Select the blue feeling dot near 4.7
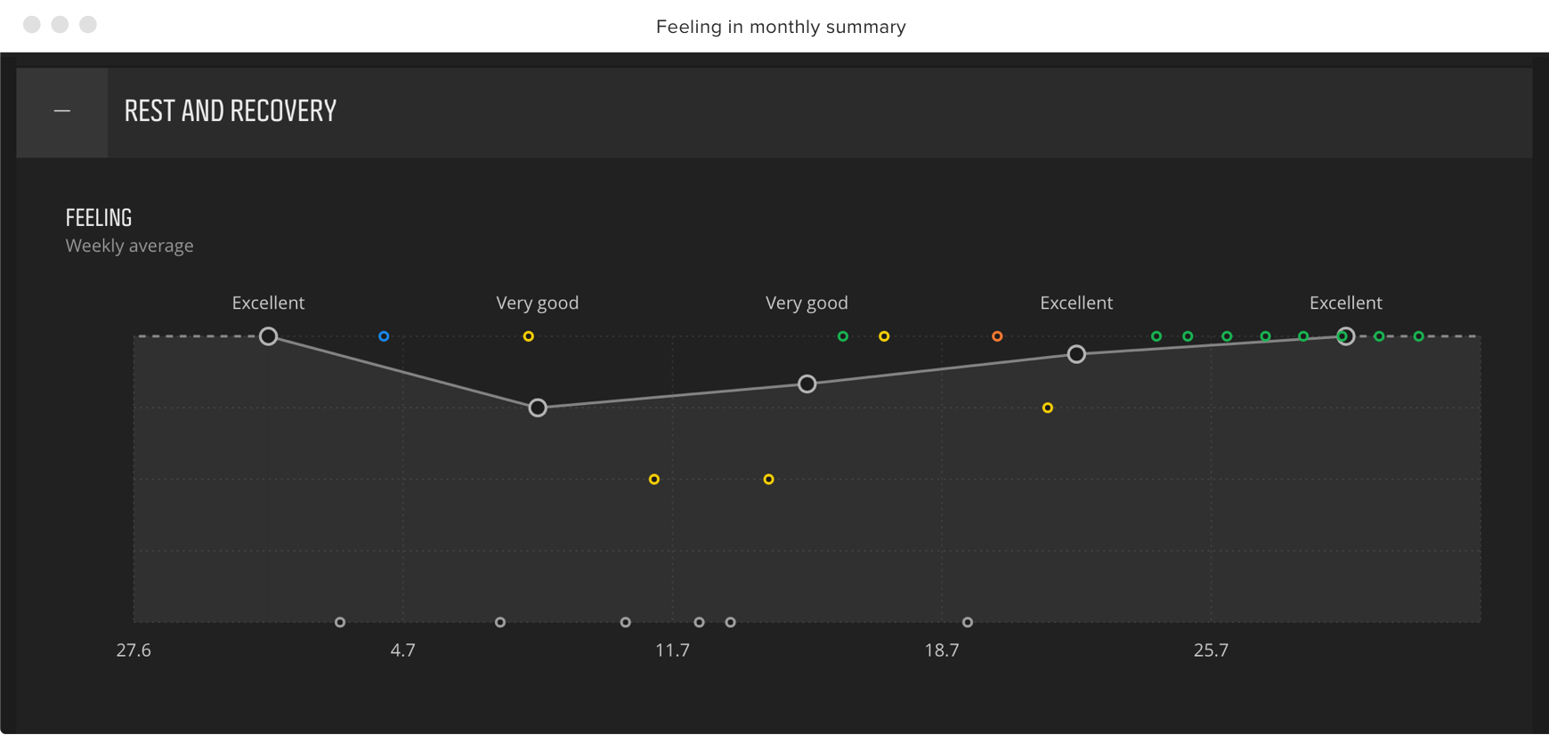This screenshot has width=1549, height=735. pyautogui.click(x=384, y=336)
